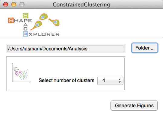163x119 pixels.
Task: Click the cluster dropdown's up/down arrows
Action: point(120,81)
